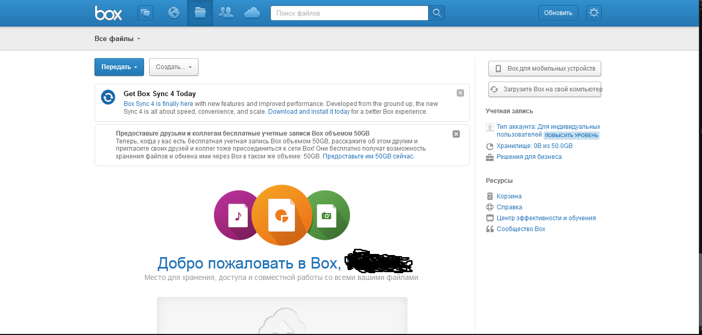Open the cloud apps icon in header

[x=252, y=13]
